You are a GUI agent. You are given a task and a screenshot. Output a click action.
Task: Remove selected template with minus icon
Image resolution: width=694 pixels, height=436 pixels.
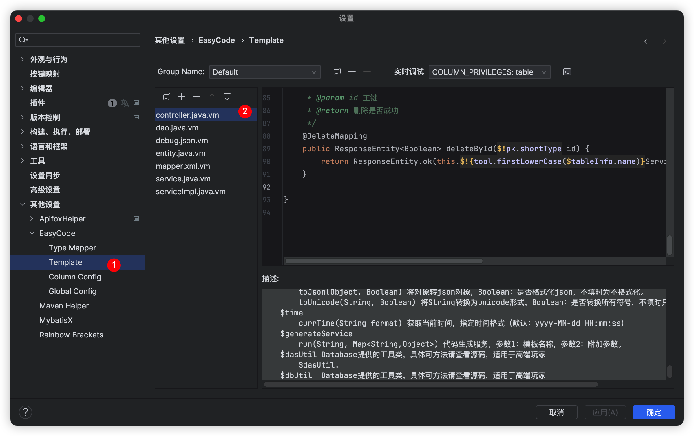[197, 97]
